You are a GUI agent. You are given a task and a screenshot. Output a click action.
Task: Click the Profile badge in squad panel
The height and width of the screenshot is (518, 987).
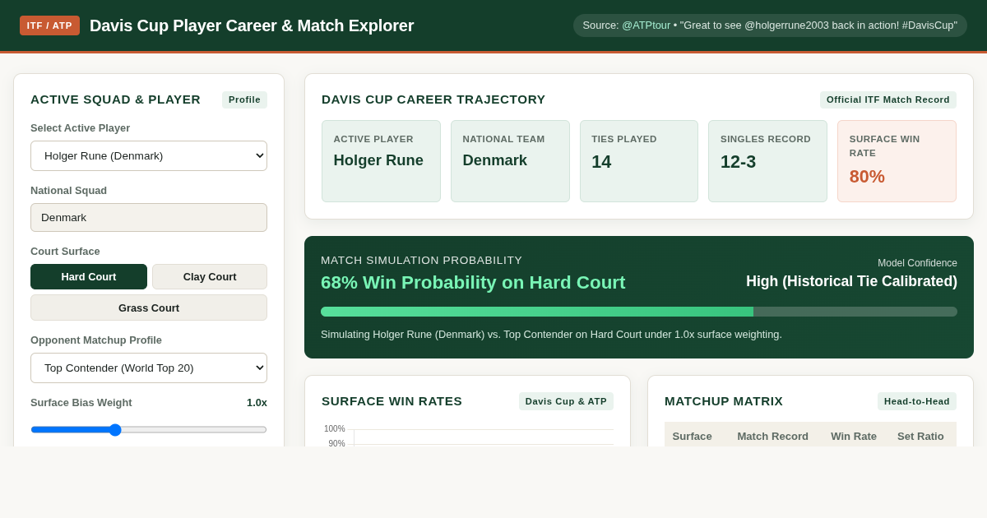click(244, 99)
